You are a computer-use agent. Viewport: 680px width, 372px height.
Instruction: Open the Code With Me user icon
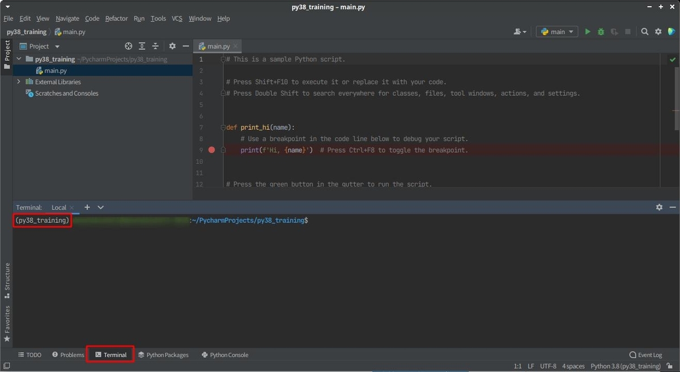pyautogui.click(x=520, y=32)
